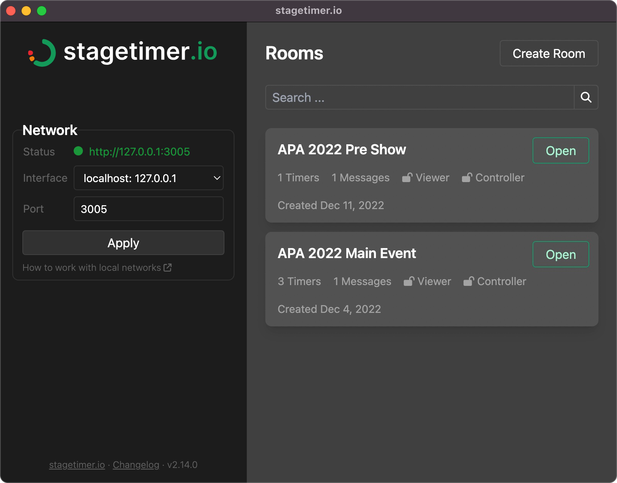Open the APA 2022 Main Event room
Screen dimensions: 617x483
coord(560,254)
